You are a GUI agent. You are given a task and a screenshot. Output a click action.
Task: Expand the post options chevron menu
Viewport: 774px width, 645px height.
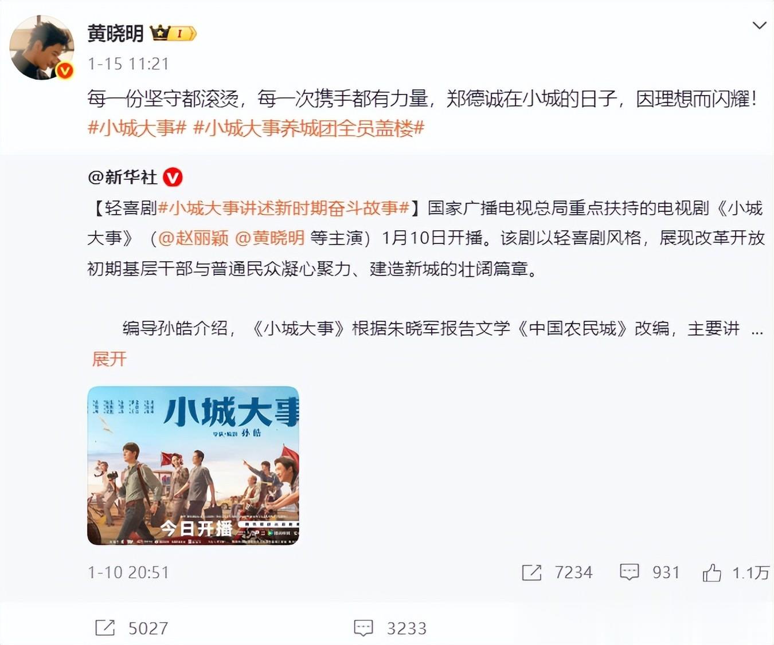(x=759, y=26)
